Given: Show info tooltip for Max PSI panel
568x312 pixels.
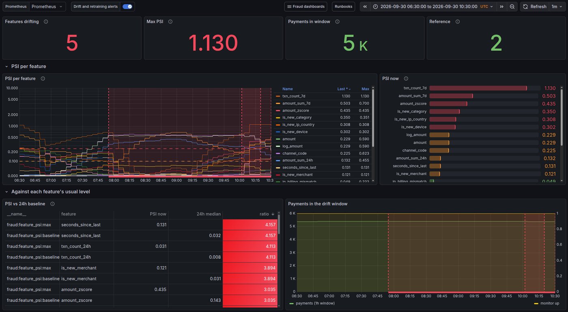Looking at the screenshot, I should tap(170, 22).
